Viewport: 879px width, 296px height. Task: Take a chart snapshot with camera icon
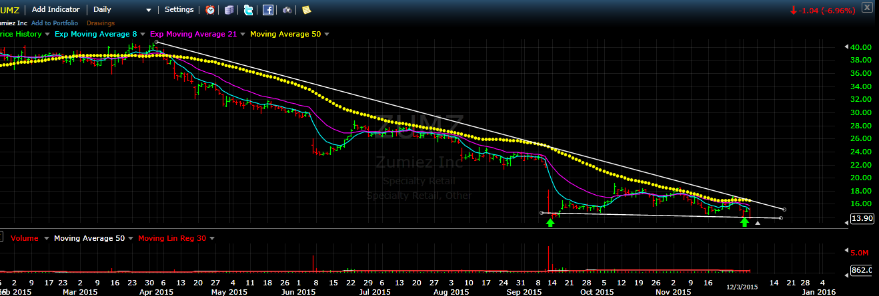(x=287, y=10)
